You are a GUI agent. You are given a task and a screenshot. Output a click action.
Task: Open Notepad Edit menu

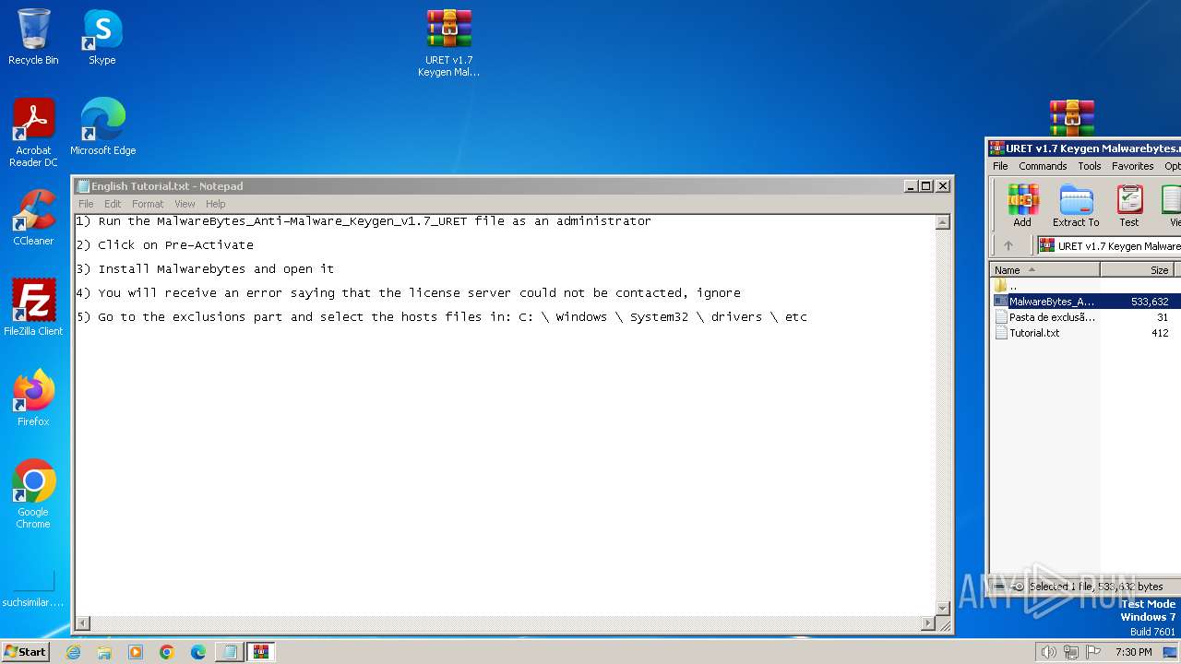pyautogui.click(x=113, y=204)
